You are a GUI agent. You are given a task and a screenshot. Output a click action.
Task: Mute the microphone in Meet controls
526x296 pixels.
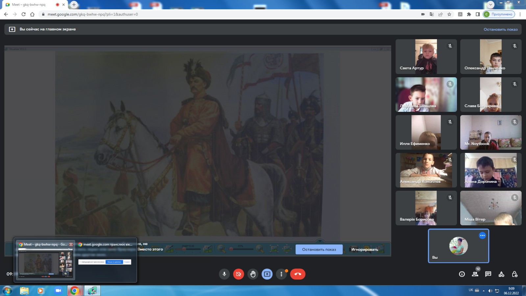pos(224,274)
